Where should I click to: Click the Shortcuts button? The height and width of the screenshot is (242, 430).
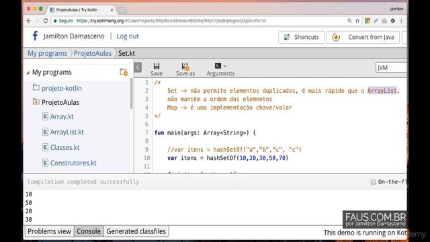tap(302, 37)
